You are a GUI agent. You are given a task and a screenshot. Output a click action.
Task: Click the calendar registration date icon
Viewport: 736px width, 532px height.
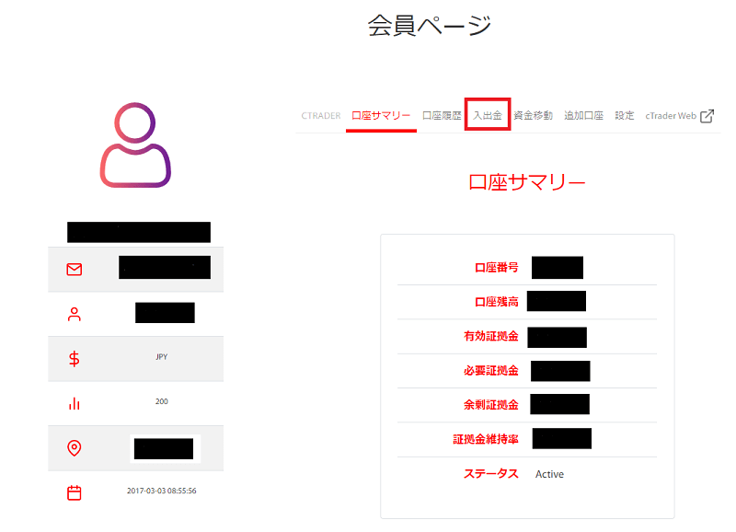pos(75,492)
